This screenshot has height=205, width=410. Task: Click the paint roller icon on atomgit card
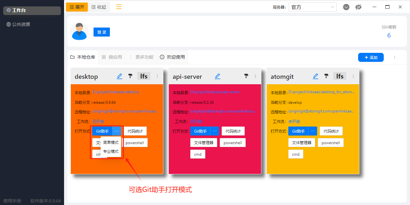(326, 76)
